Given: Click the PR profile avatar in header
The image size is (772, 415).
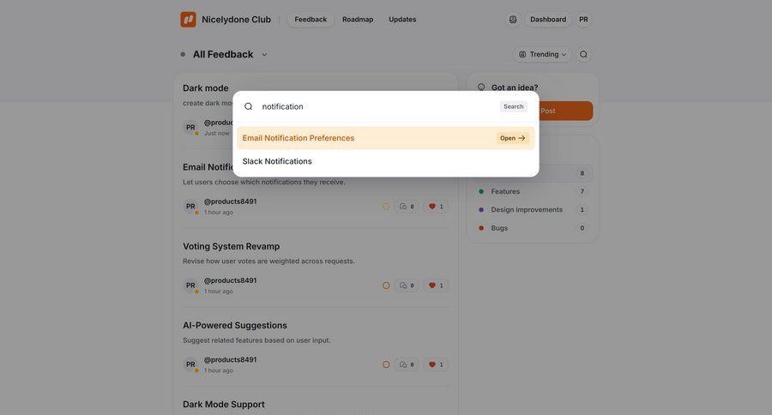Looking at the screenshot, I should 583,19.
